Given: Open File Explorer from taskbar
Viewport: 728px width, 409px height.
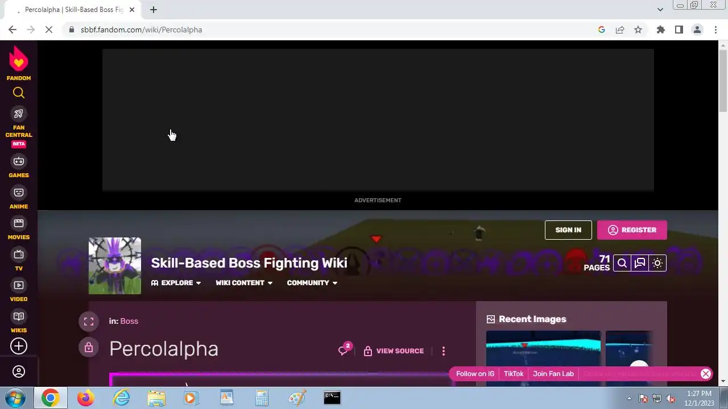Looking at the screenshot, I should (x=156, y=398).
